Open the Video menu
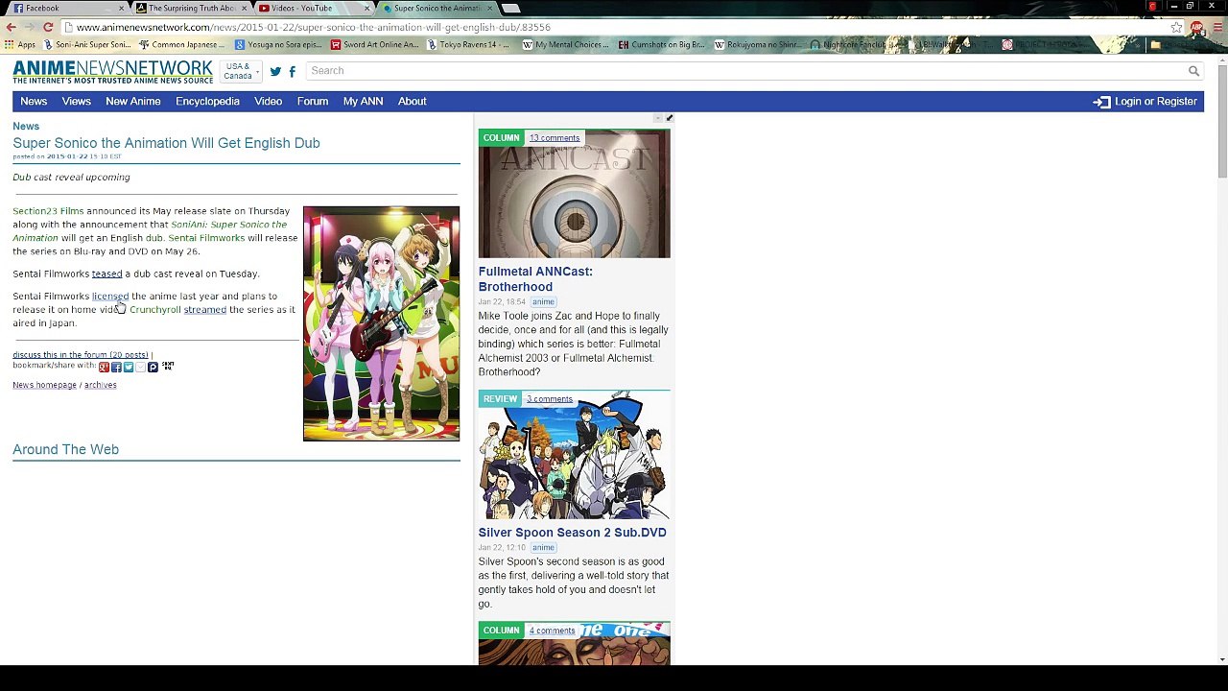 pyautogui.click(x=269, y=102)
